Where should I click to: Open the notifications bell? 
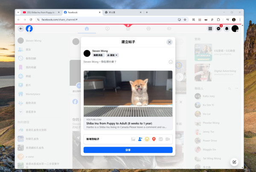click(227, 28)
